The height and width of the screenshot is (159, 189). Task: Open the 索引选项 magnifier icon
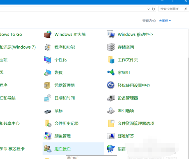click(x=111, y=111)
